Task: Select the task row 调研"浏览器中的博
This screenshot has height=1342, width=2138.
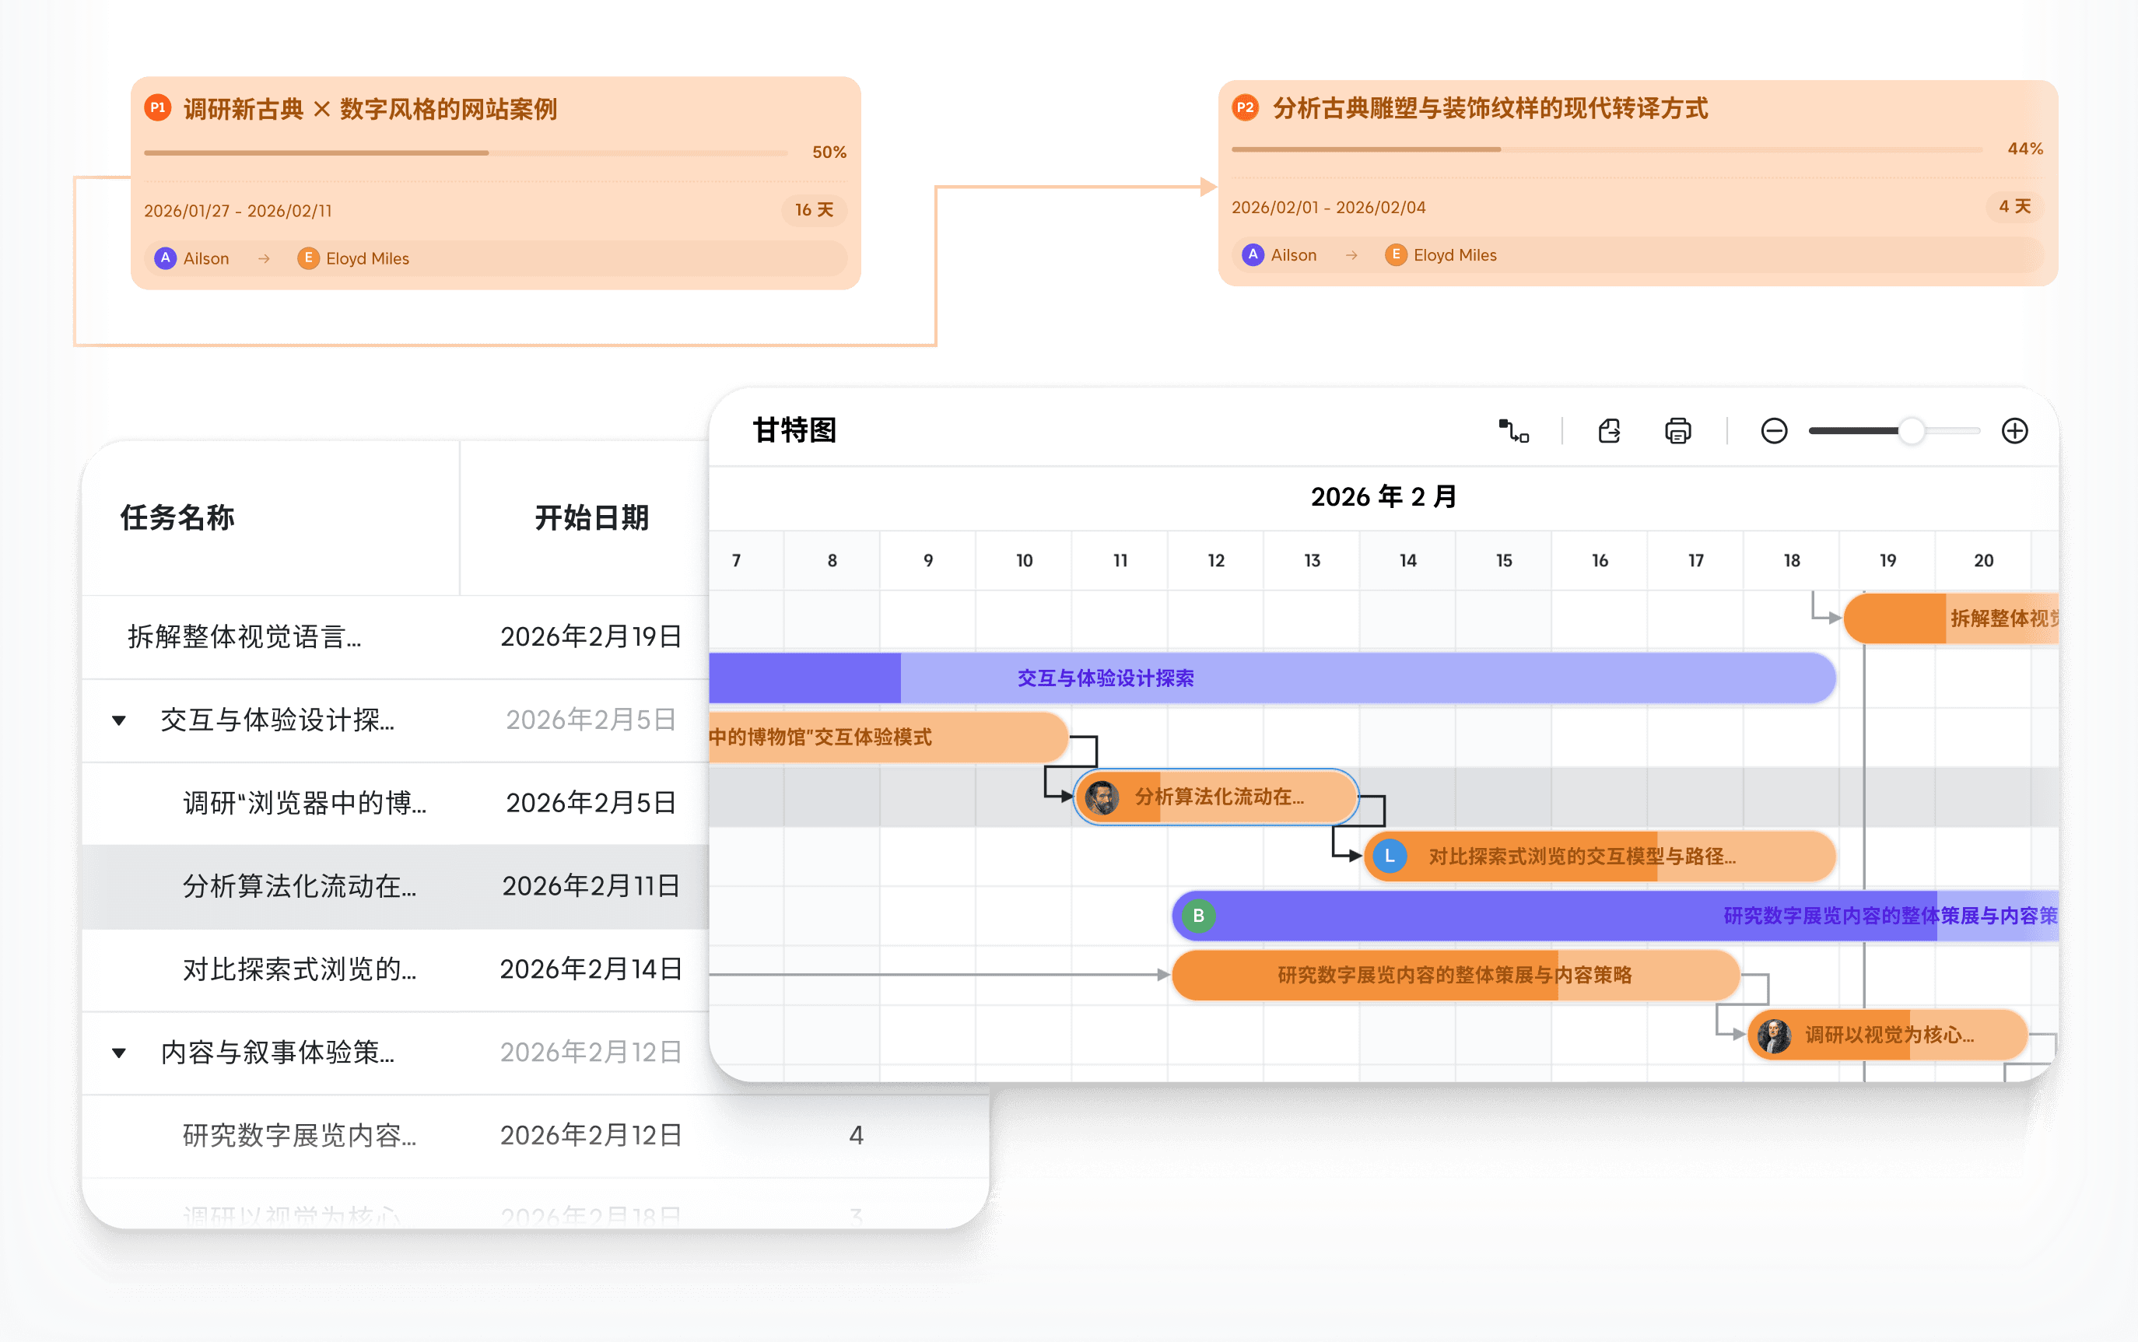Action: pyautogui.click(x=303, y=803)
